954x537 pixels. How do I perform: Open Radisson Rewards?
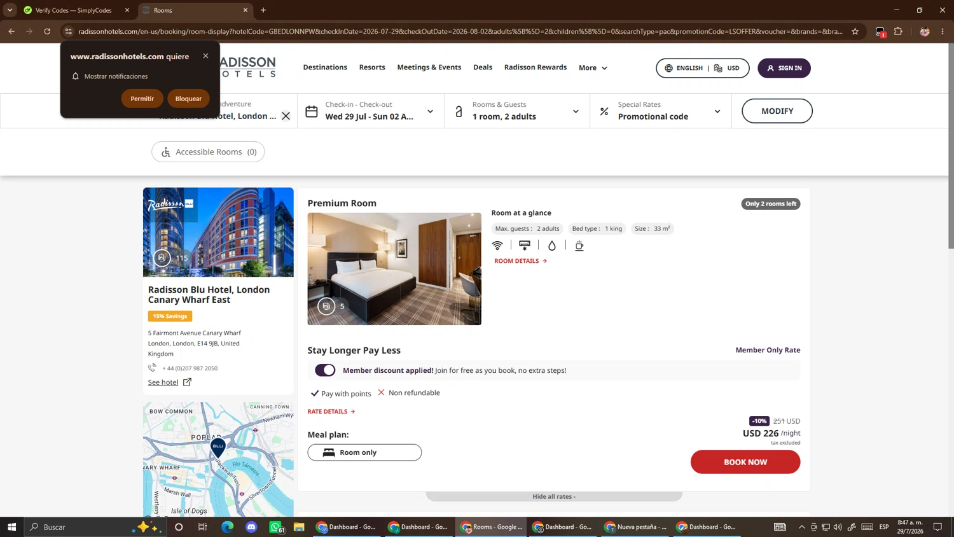tap(536, 67)
